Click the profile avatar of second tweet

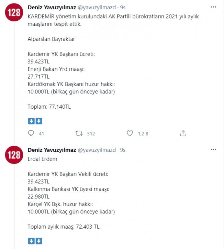[14, 155]
